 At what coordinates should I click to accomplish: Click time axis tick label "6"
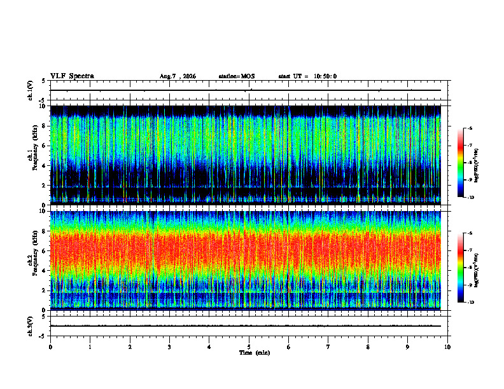click(288, 347)
